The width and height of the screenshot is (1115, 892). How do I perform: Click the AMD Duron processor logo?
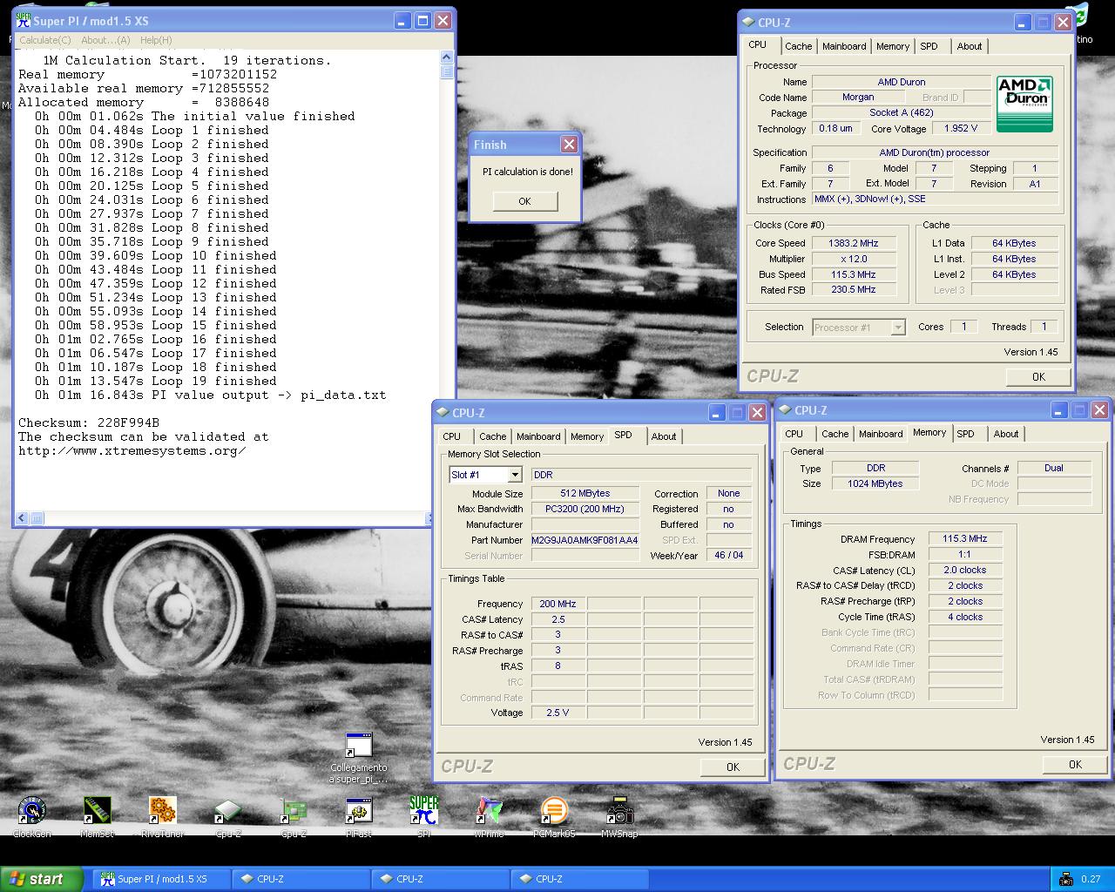click(1024, 104)
